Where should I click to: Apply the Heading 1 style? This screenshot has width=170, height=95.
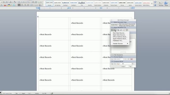pos(66,3)
